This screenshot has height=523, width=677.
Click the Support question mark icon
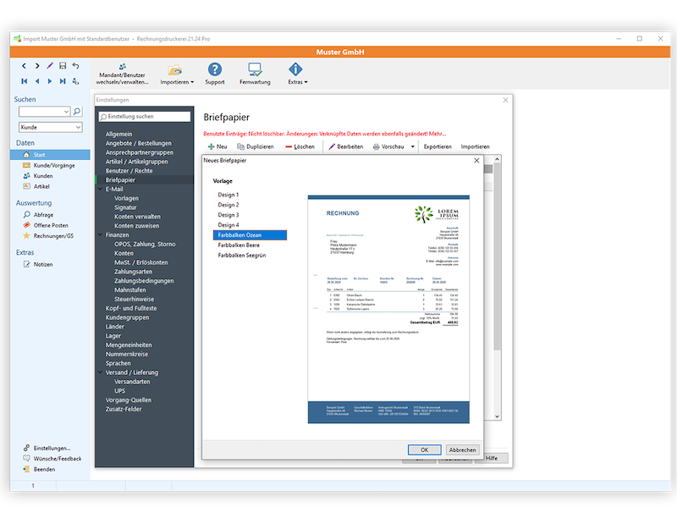[x=215, y=70]
